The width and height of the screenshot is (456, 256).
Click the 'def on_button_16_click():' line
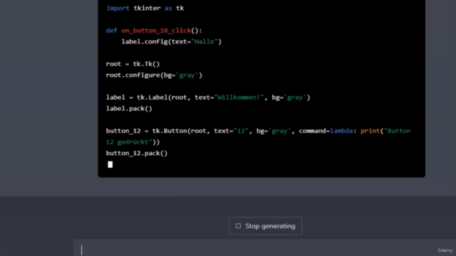click(154, 31)
